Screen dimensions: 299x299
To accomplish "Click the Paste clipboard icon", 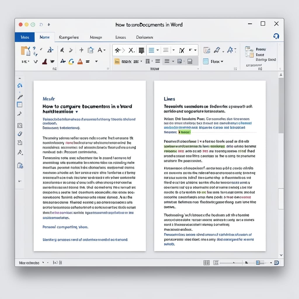I will point(26,51).
